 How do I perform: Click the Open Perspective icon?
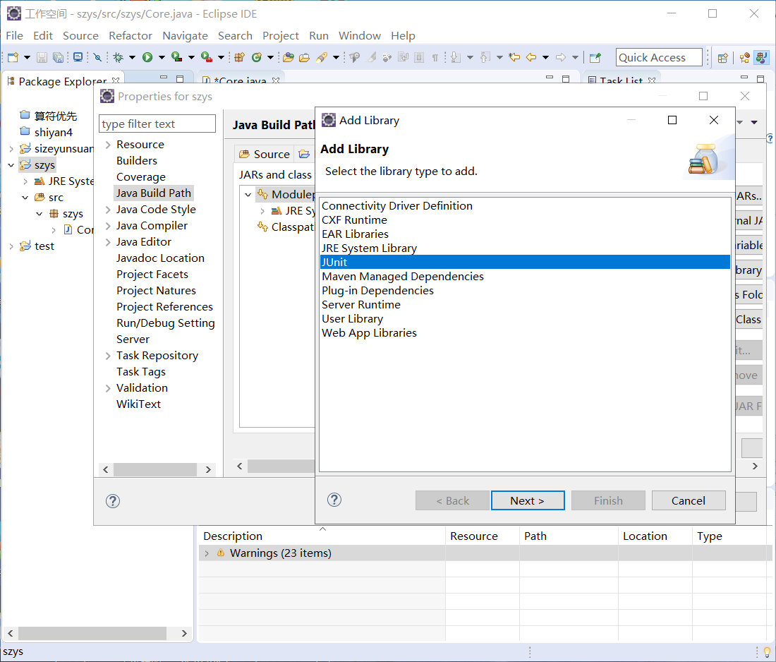pyautogui.click(x=723, y=57)
